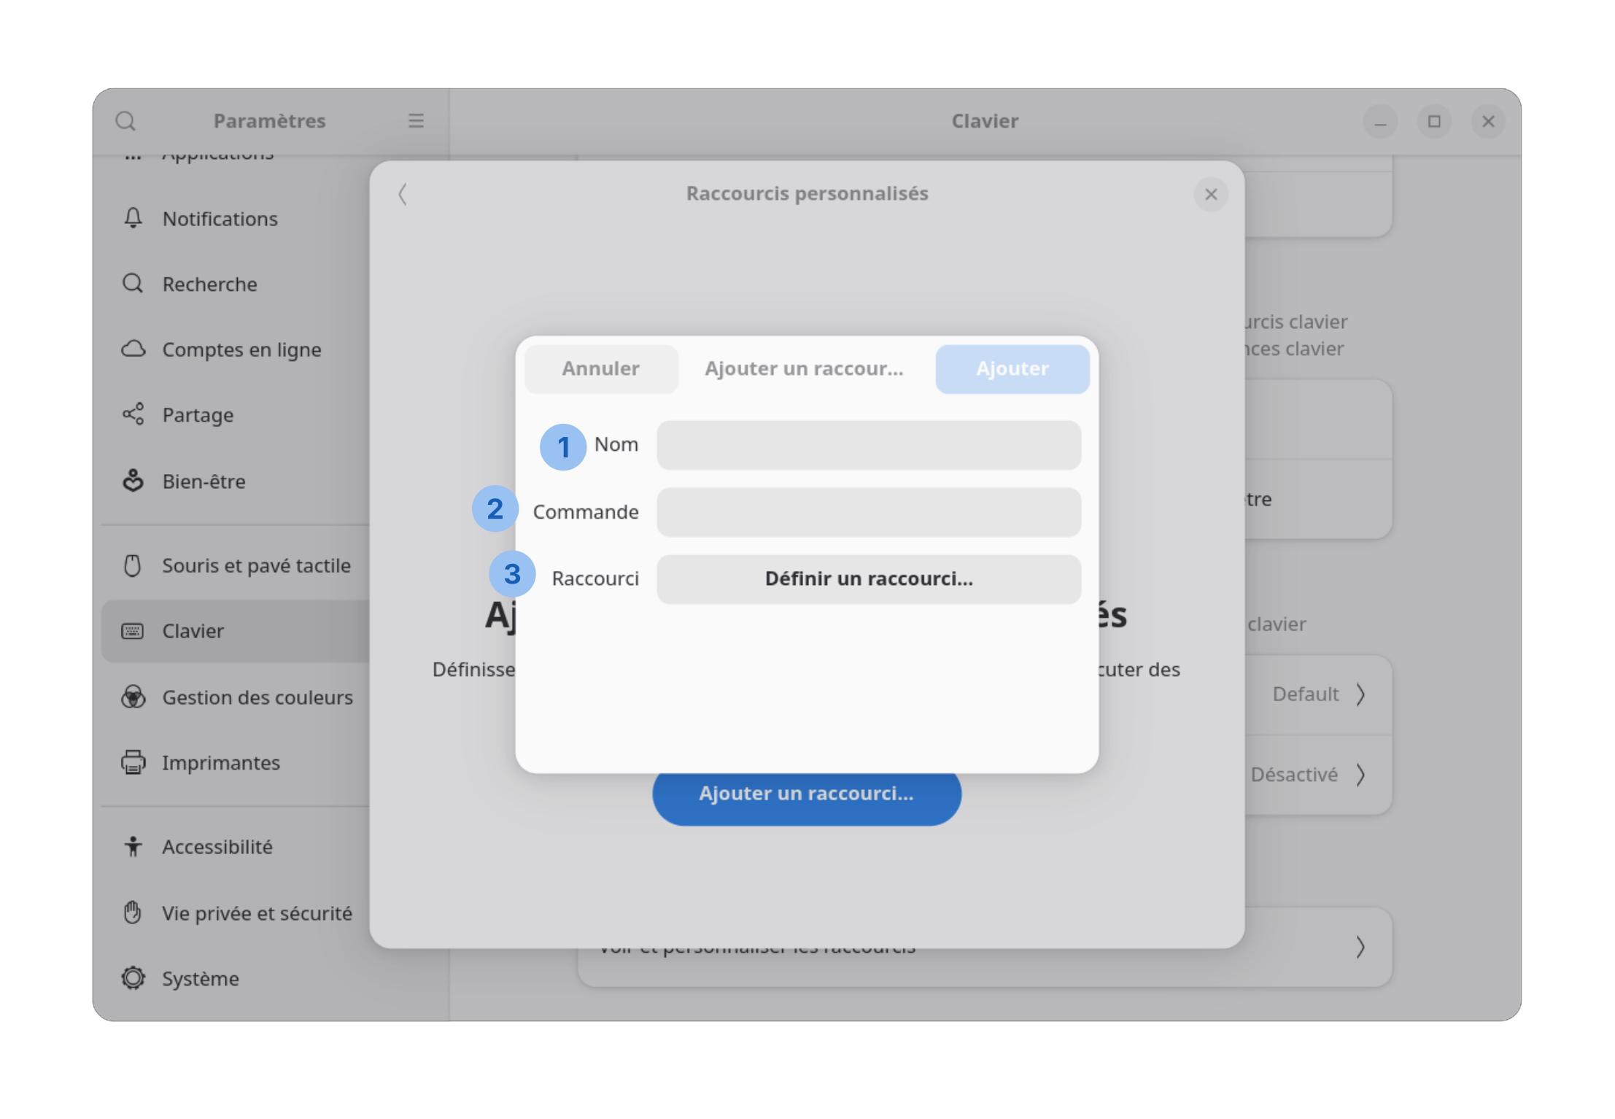Click the search magnifier icon in Paramètres header
The width and height of the screenshot is (1615, 1119).
(125, 121)
